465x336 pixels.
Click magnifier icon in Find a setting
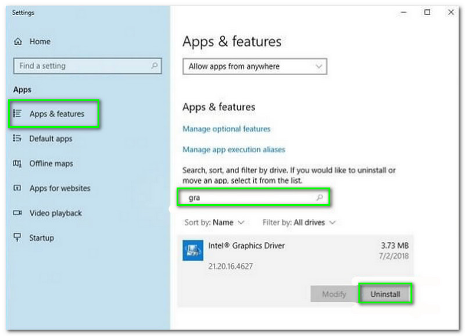(x=154, y=66)
